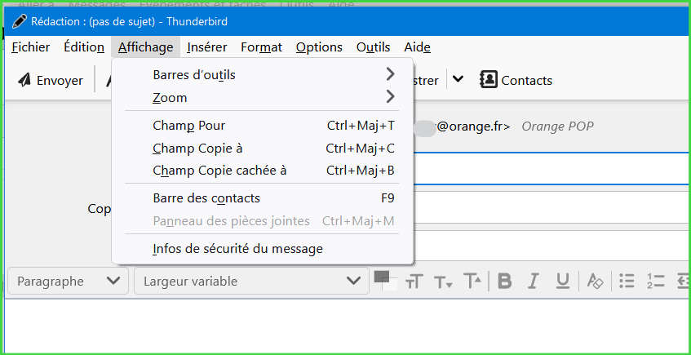Screen dimensions: 691x355
Task: Insert a bulleted list
Action: pos(627,282)
